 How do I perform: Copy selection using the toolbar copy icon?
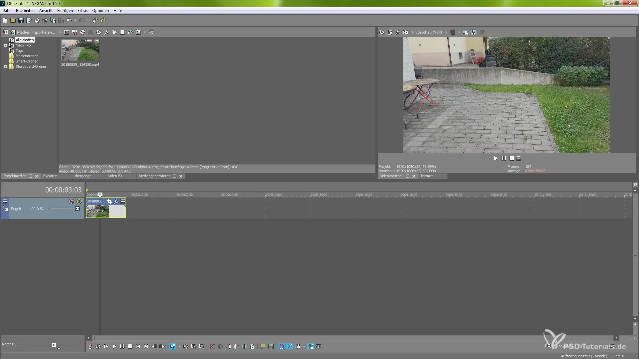coord(53,20)
